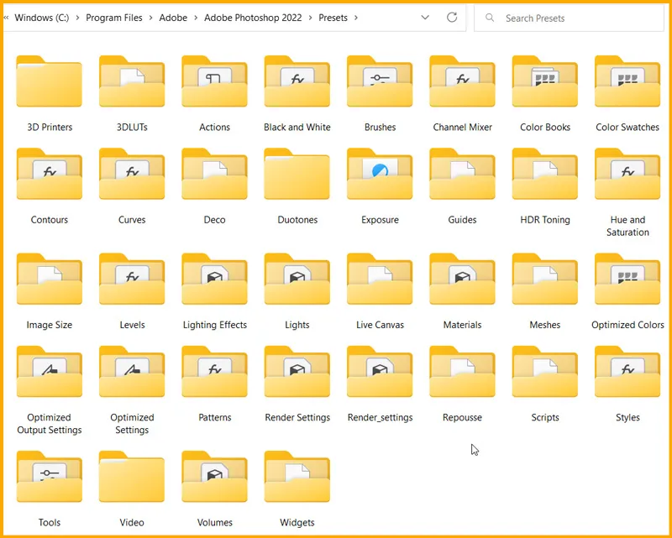Open the Color Swatches folder
672x538 pixels.
(627, 82)
